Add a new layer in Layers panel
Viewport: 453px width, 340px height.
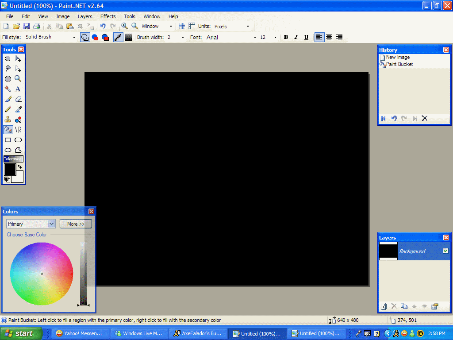point(384,306)
